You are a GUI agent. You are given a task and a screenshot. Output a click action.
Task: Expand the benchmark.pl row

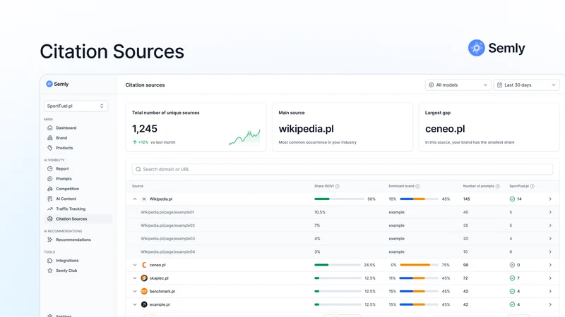point(135,292)
